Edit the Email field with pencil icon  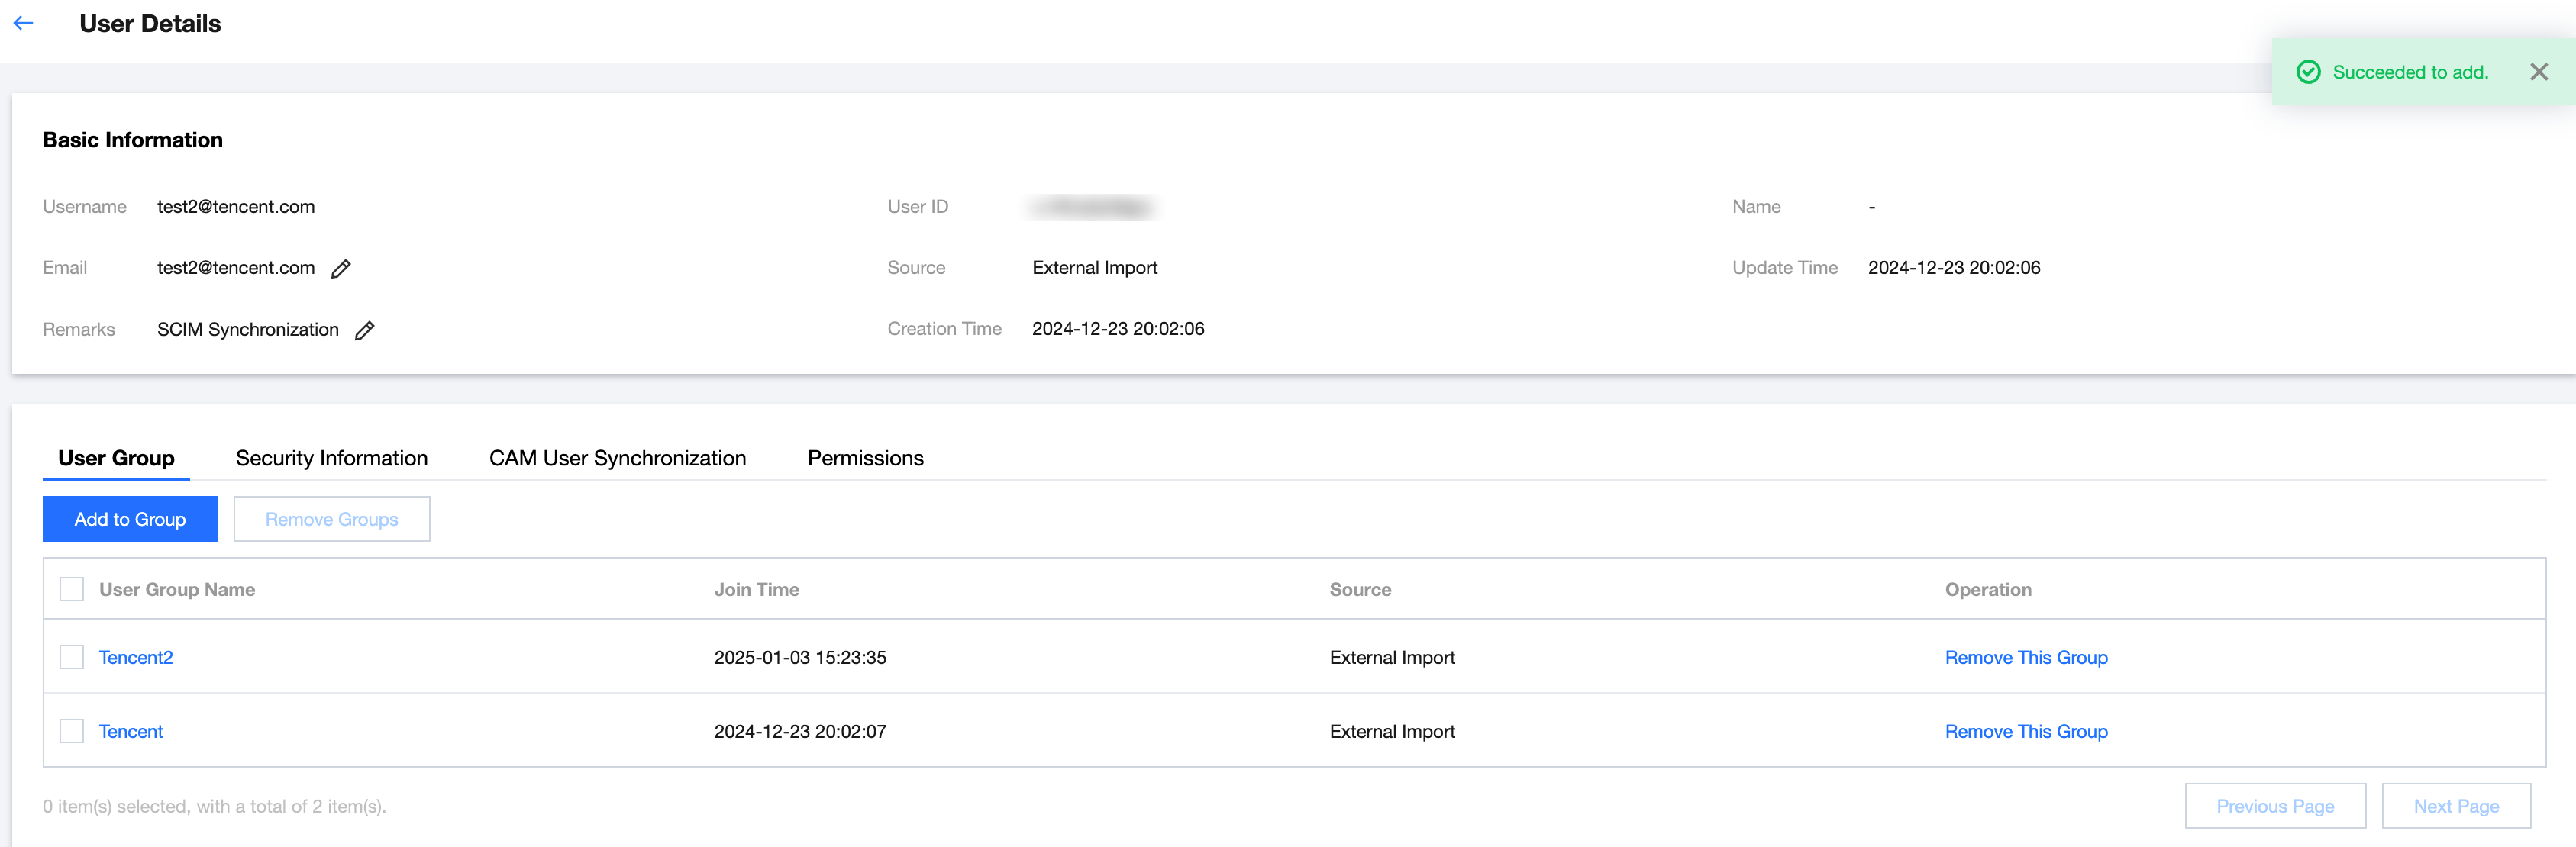[x=341, y=268]
